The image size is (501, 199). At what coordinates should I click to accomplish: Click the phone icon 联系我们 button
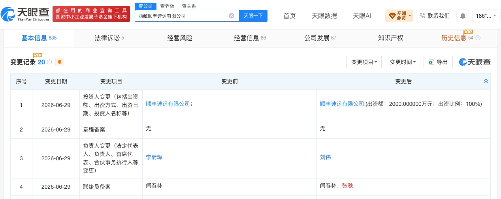(x=434, y=16)
